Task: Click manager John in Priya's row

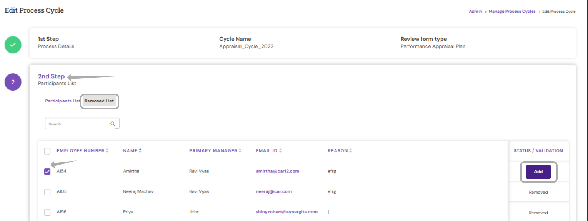Action: [x=194, y=212]
